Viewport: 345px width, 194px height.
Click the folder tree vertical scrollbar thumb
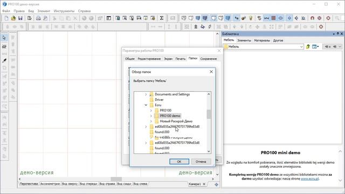tap(209, 114)
